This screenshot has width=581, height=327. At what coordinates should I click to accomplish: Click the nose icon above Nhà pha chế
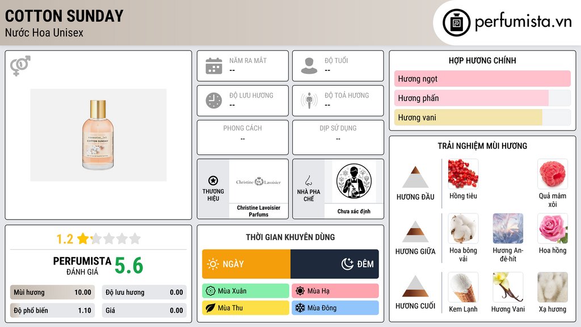pos(309,181)
